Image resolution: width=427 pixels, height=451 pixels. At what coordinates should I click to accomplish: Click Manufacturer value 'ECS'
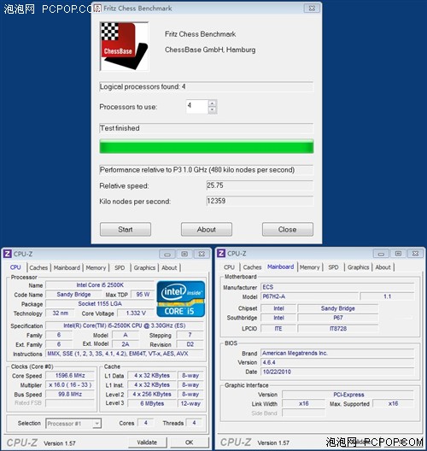337,287
